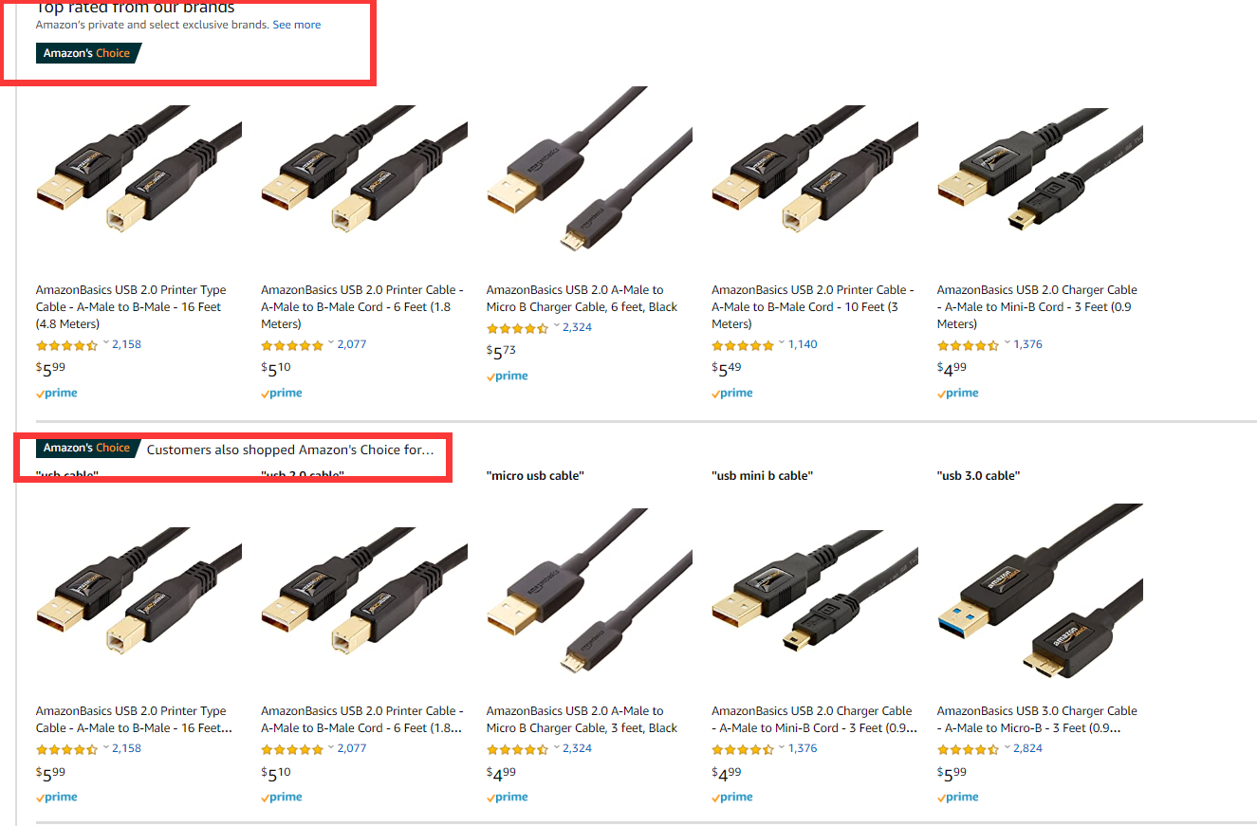Click Amazon's Choice badge under Top rated heading
Viewport: 1257px width, 826px height.
tap(87, 53)
